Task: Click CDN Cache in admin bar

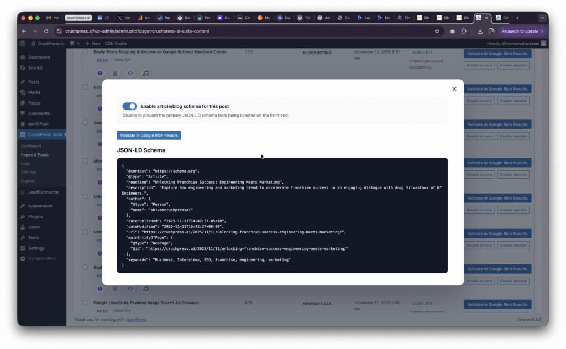Action: 116,43
